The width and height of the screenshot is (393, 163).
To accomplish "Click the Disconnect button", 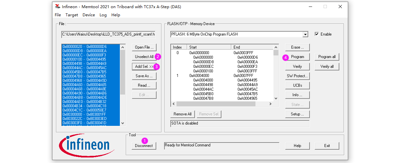I will tap(144, 146).
